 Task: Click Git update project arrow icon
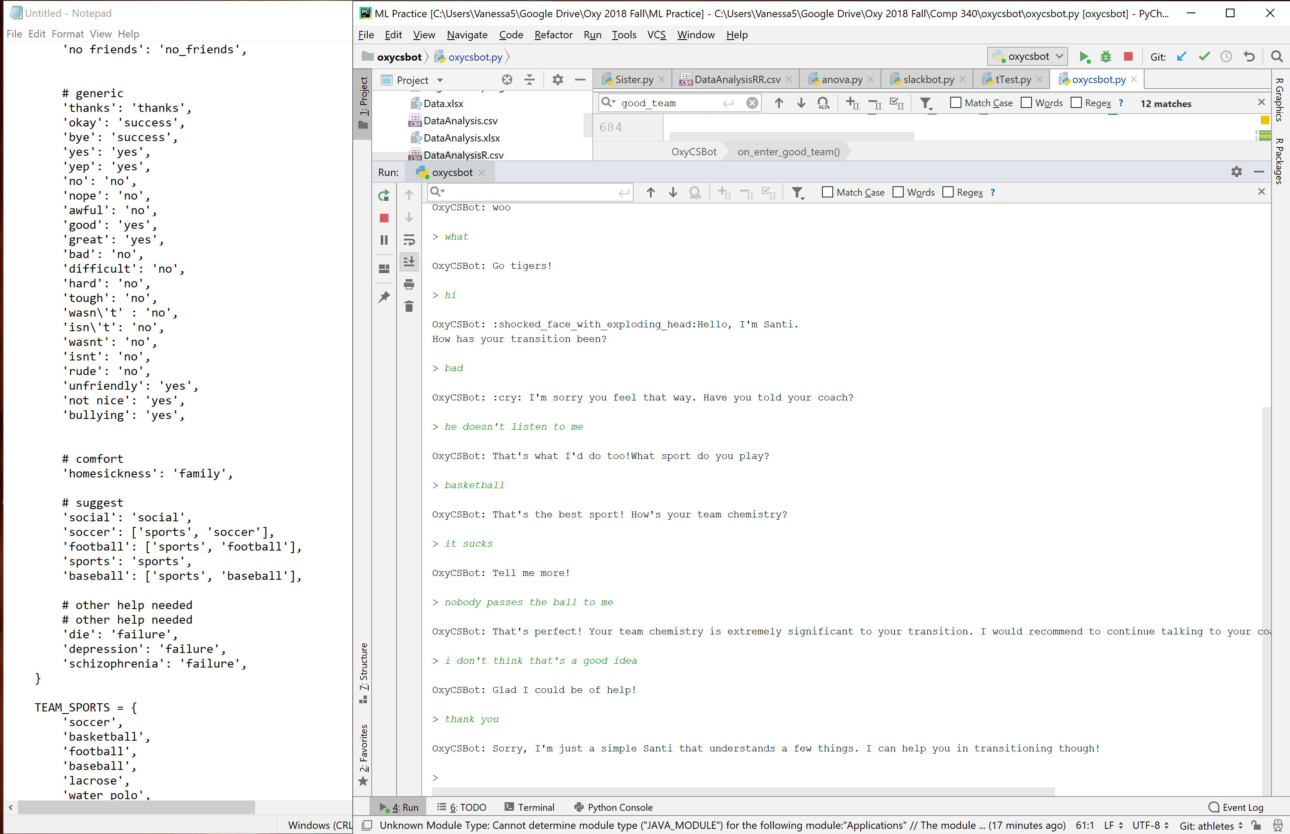click(x=1182, y=57)
